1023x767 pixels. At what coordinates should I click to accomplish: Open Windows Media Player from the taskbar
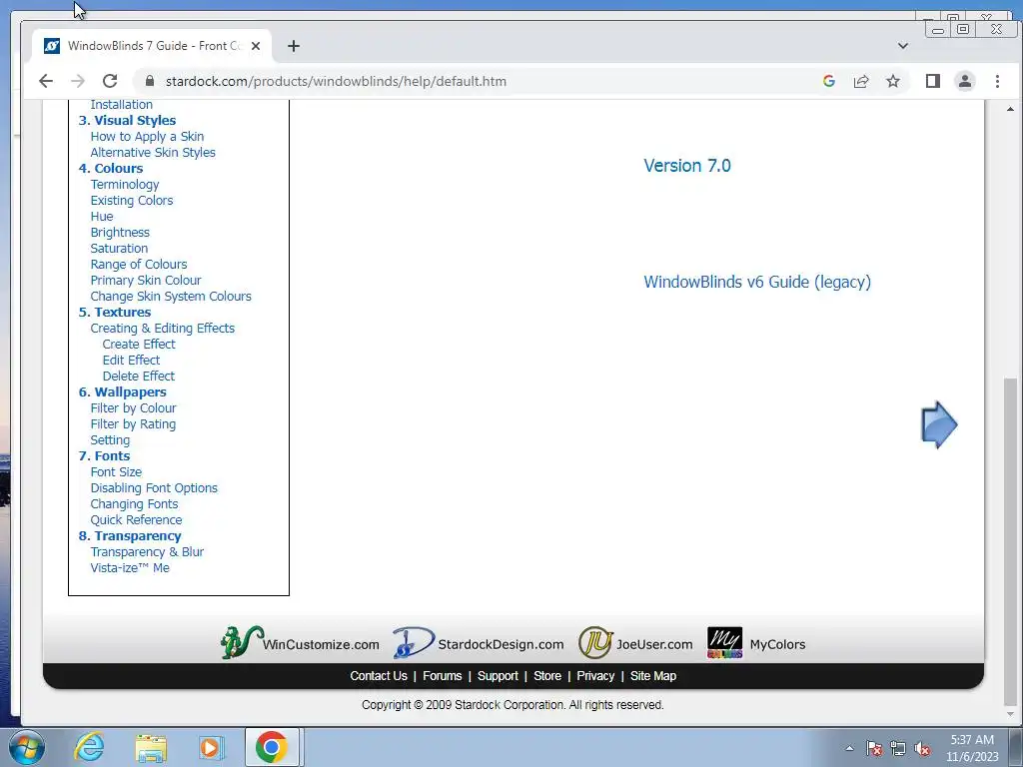click(211, 747)
